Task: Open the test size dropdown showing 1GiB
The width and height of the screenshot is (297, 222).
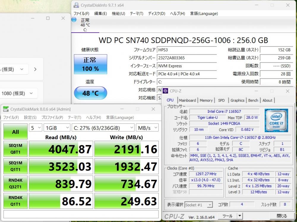Action: [57, 128]
